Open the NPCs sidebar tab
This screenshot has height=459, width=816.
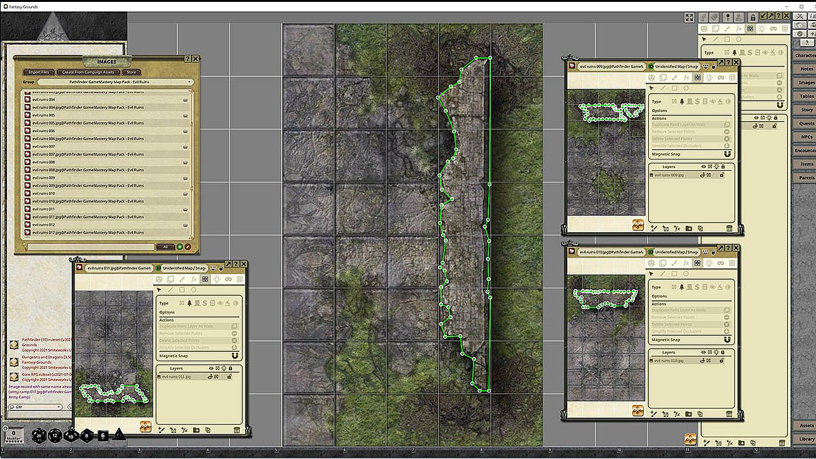(x=806, y=137)
